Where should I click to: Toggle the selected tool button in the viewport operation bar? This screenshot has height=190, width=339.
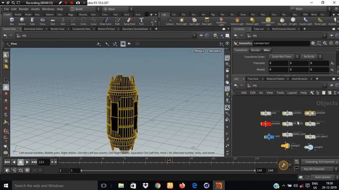coord(123,44)
